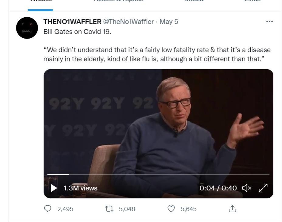Click the 1.3M views label
Viewport: 282px width, 222px height.
tap(81, 188)
